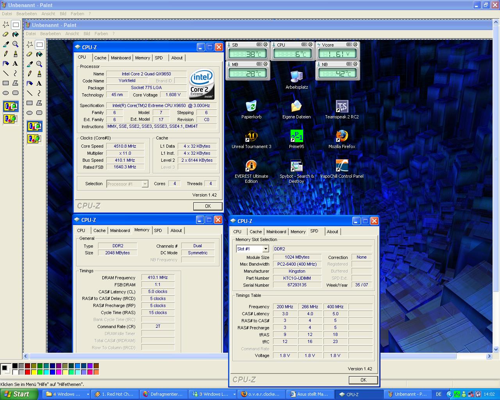The width and height of the screenshot is (500, 400).
Task: Pick the Polygon tool in outer Paint toolbox
Action: click(x=16, y=83)
